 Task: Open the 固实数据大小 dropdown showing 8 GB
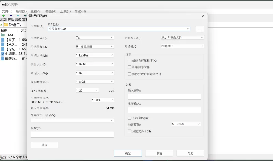(x=95, y=82)
